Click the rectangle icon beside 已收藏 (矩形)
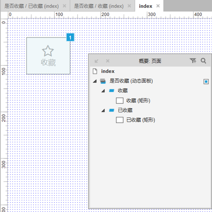This screenshot has height=212, width=212. pyautogui.click(x=120, y=120)
